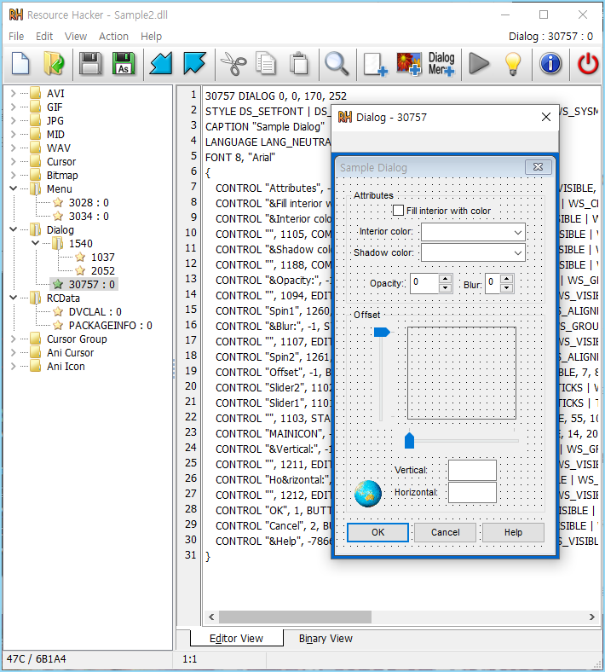This screenshot has height=672, width=605.
Task: Open the View menu
Action: (76, 37)
